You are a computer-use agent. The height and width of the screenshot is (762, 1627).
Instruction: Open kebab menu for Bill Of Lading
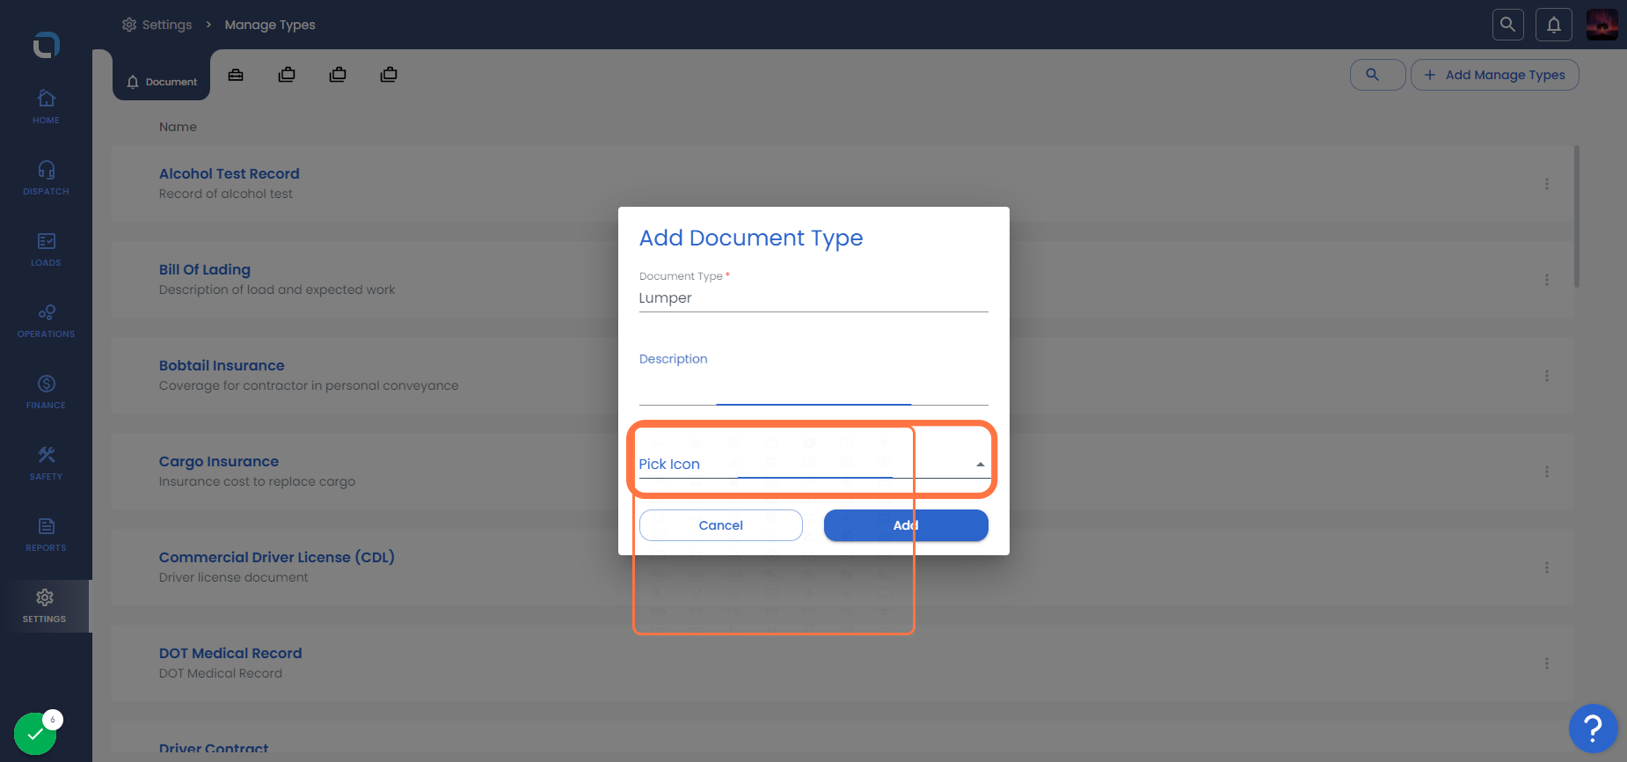point(1546,280)
